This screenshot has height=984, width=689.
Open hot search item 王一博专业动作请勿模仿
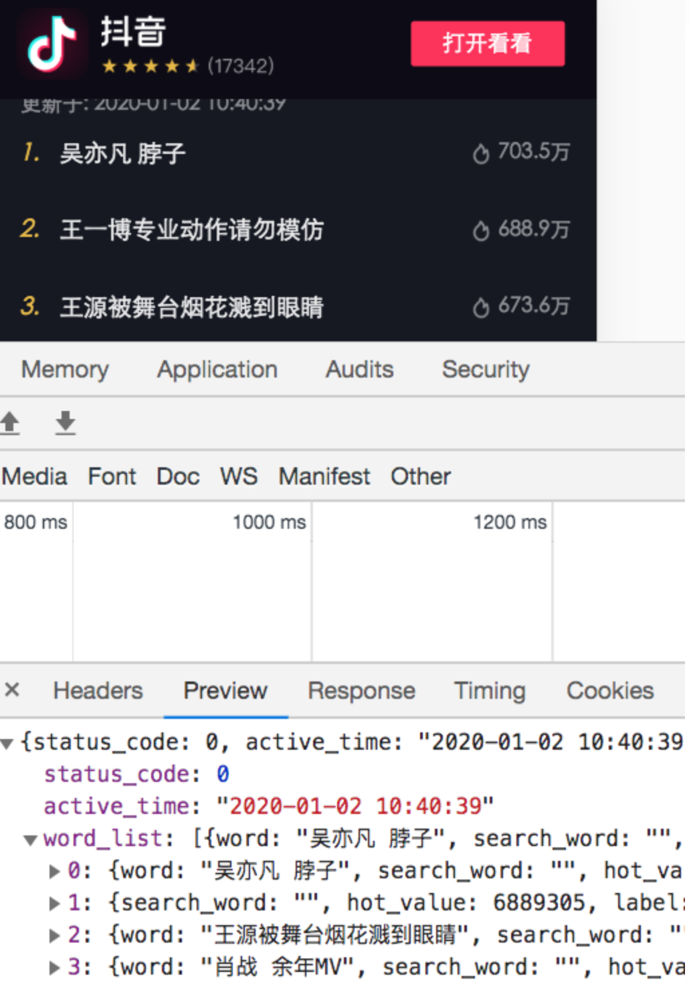(x=191, y=230)
